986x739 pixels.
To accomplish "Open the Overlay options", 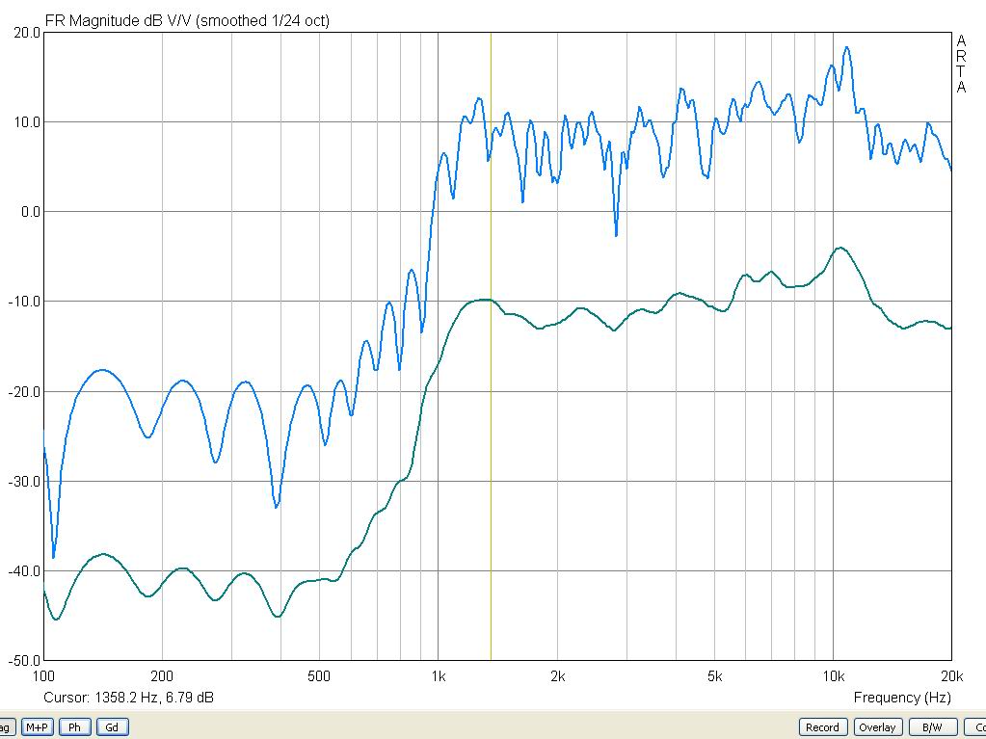I will pos(876,727).
